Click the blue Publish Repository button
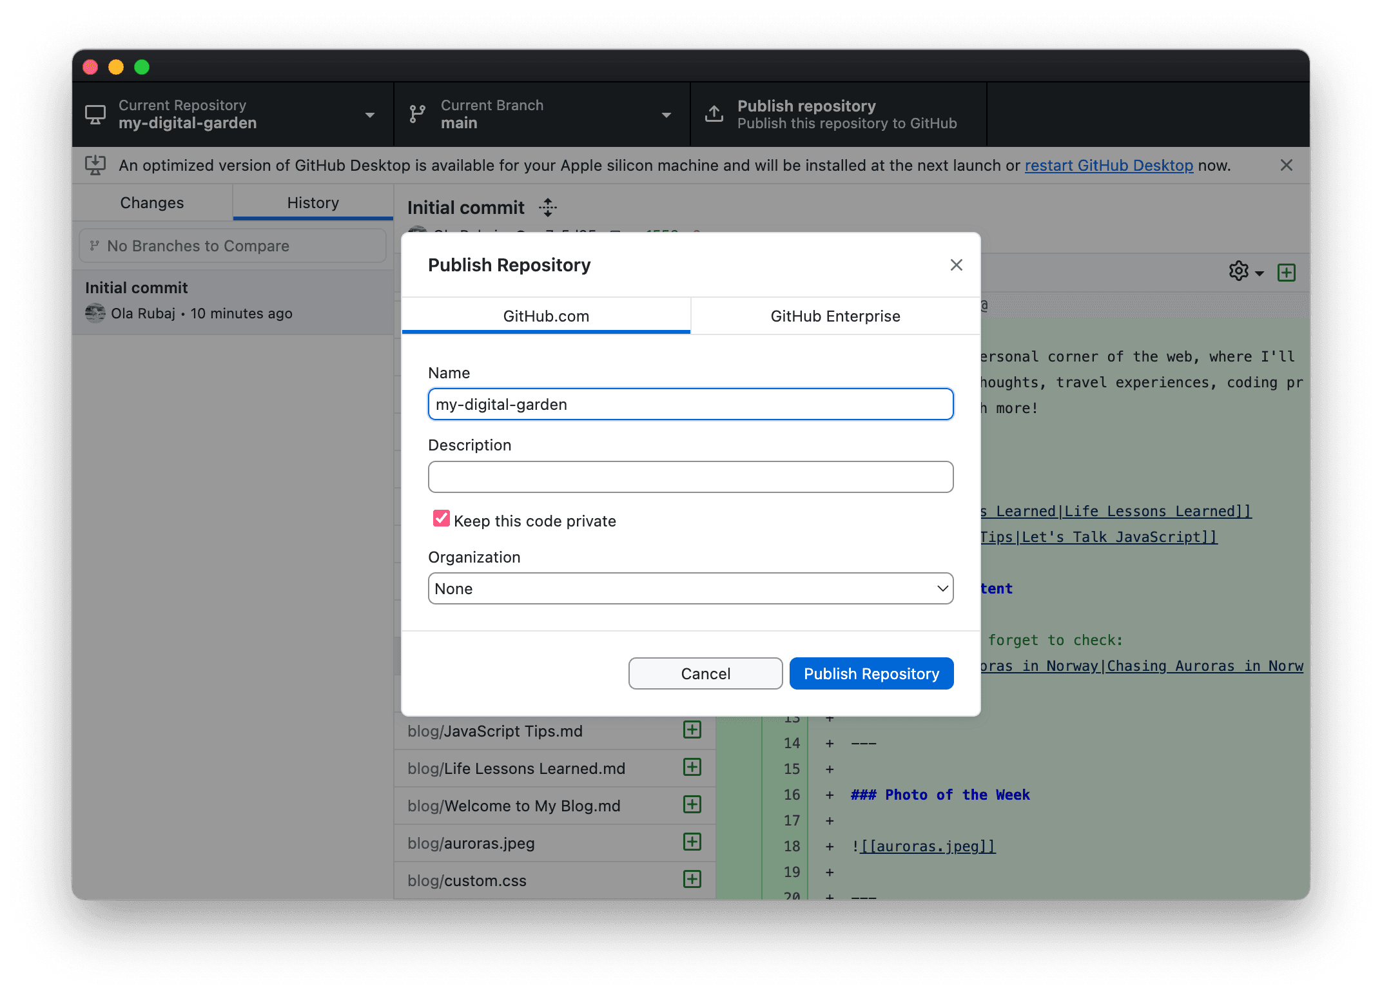The width and height of the screenshot is (1382, 995). click(x=871, y=673)
